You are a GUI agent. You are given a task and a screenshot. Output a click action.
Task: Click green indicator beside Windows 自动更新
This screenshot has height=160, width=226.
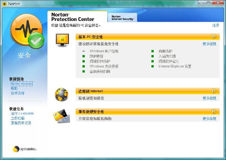tap(84, 66)
